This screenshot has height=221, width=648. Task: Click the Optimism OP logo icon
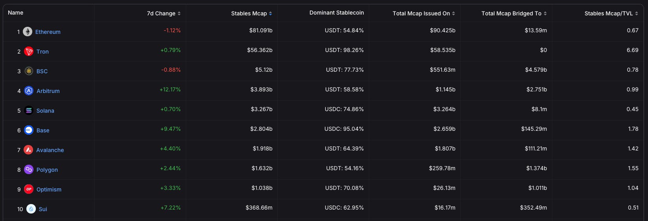pyautogui.click(x=29, y=189)
